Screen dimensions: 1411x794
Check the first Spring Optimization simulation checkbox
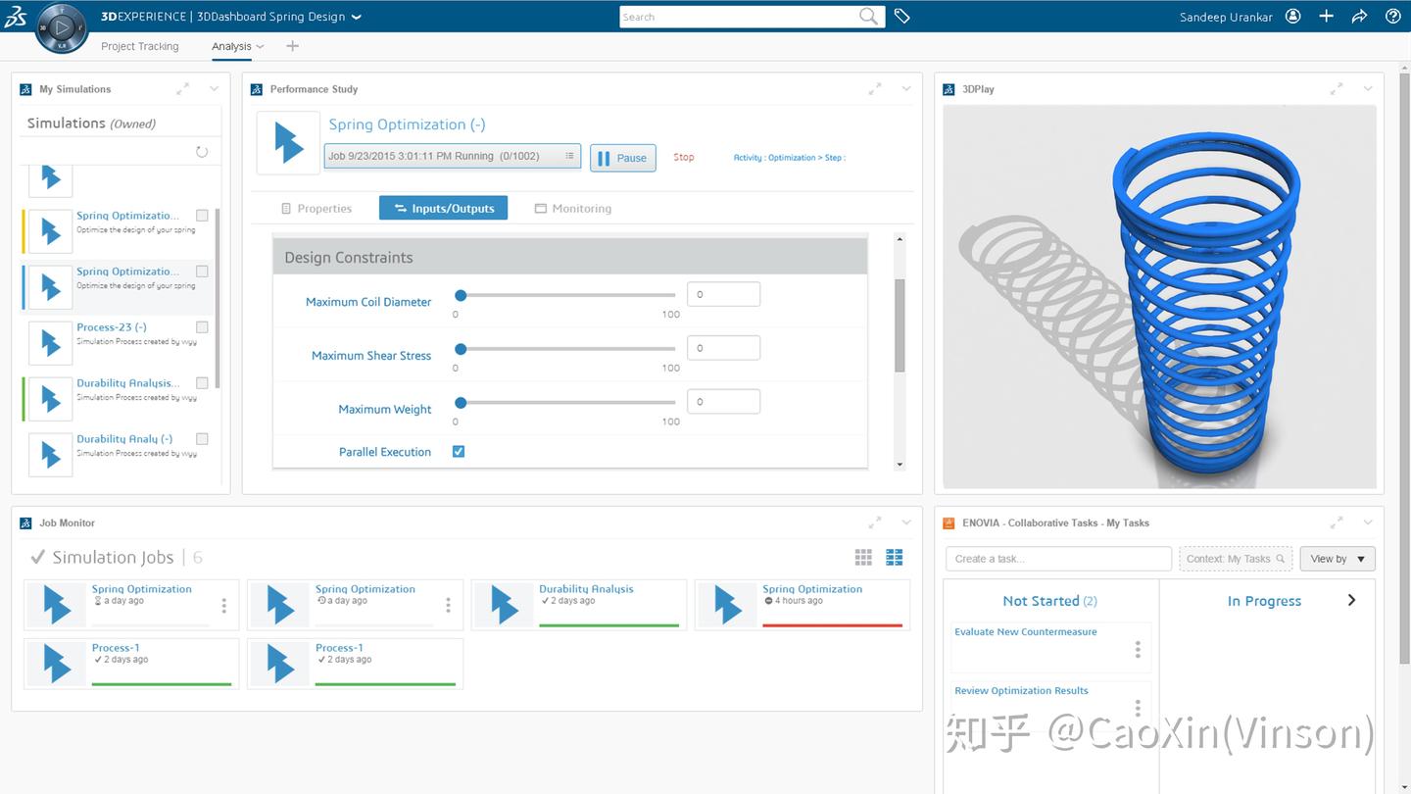202,216
